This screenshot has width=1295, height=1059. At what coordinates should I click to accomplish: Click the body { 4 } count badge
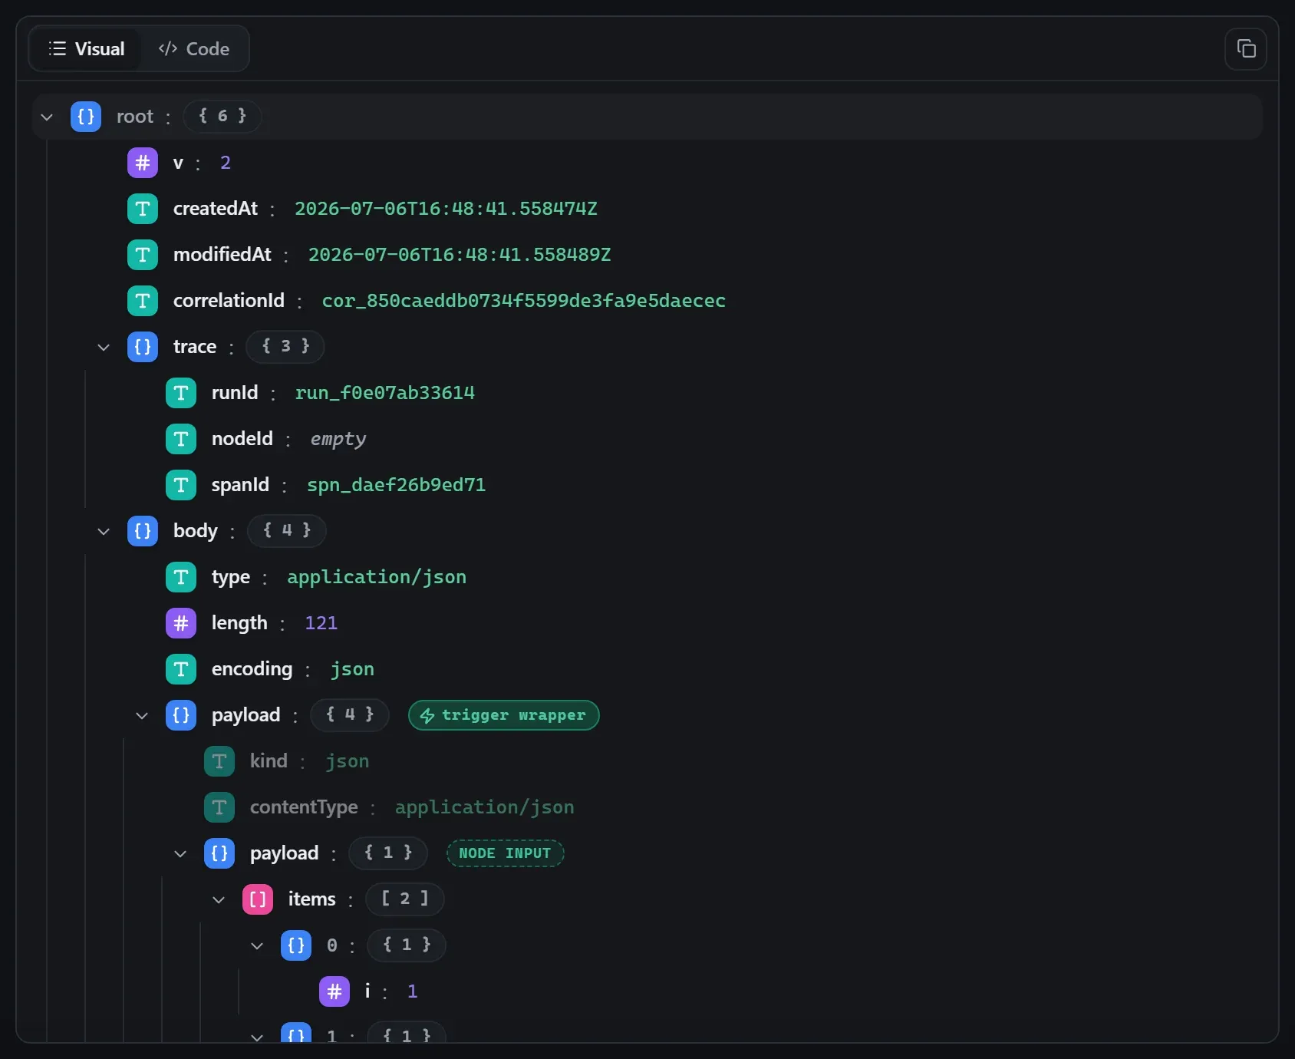287,531
